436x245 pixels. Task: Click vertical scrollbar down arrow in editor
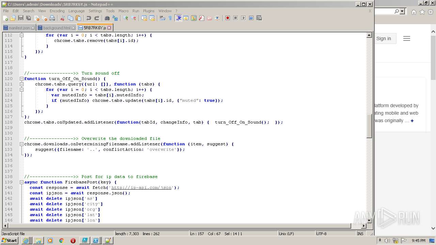369,220
